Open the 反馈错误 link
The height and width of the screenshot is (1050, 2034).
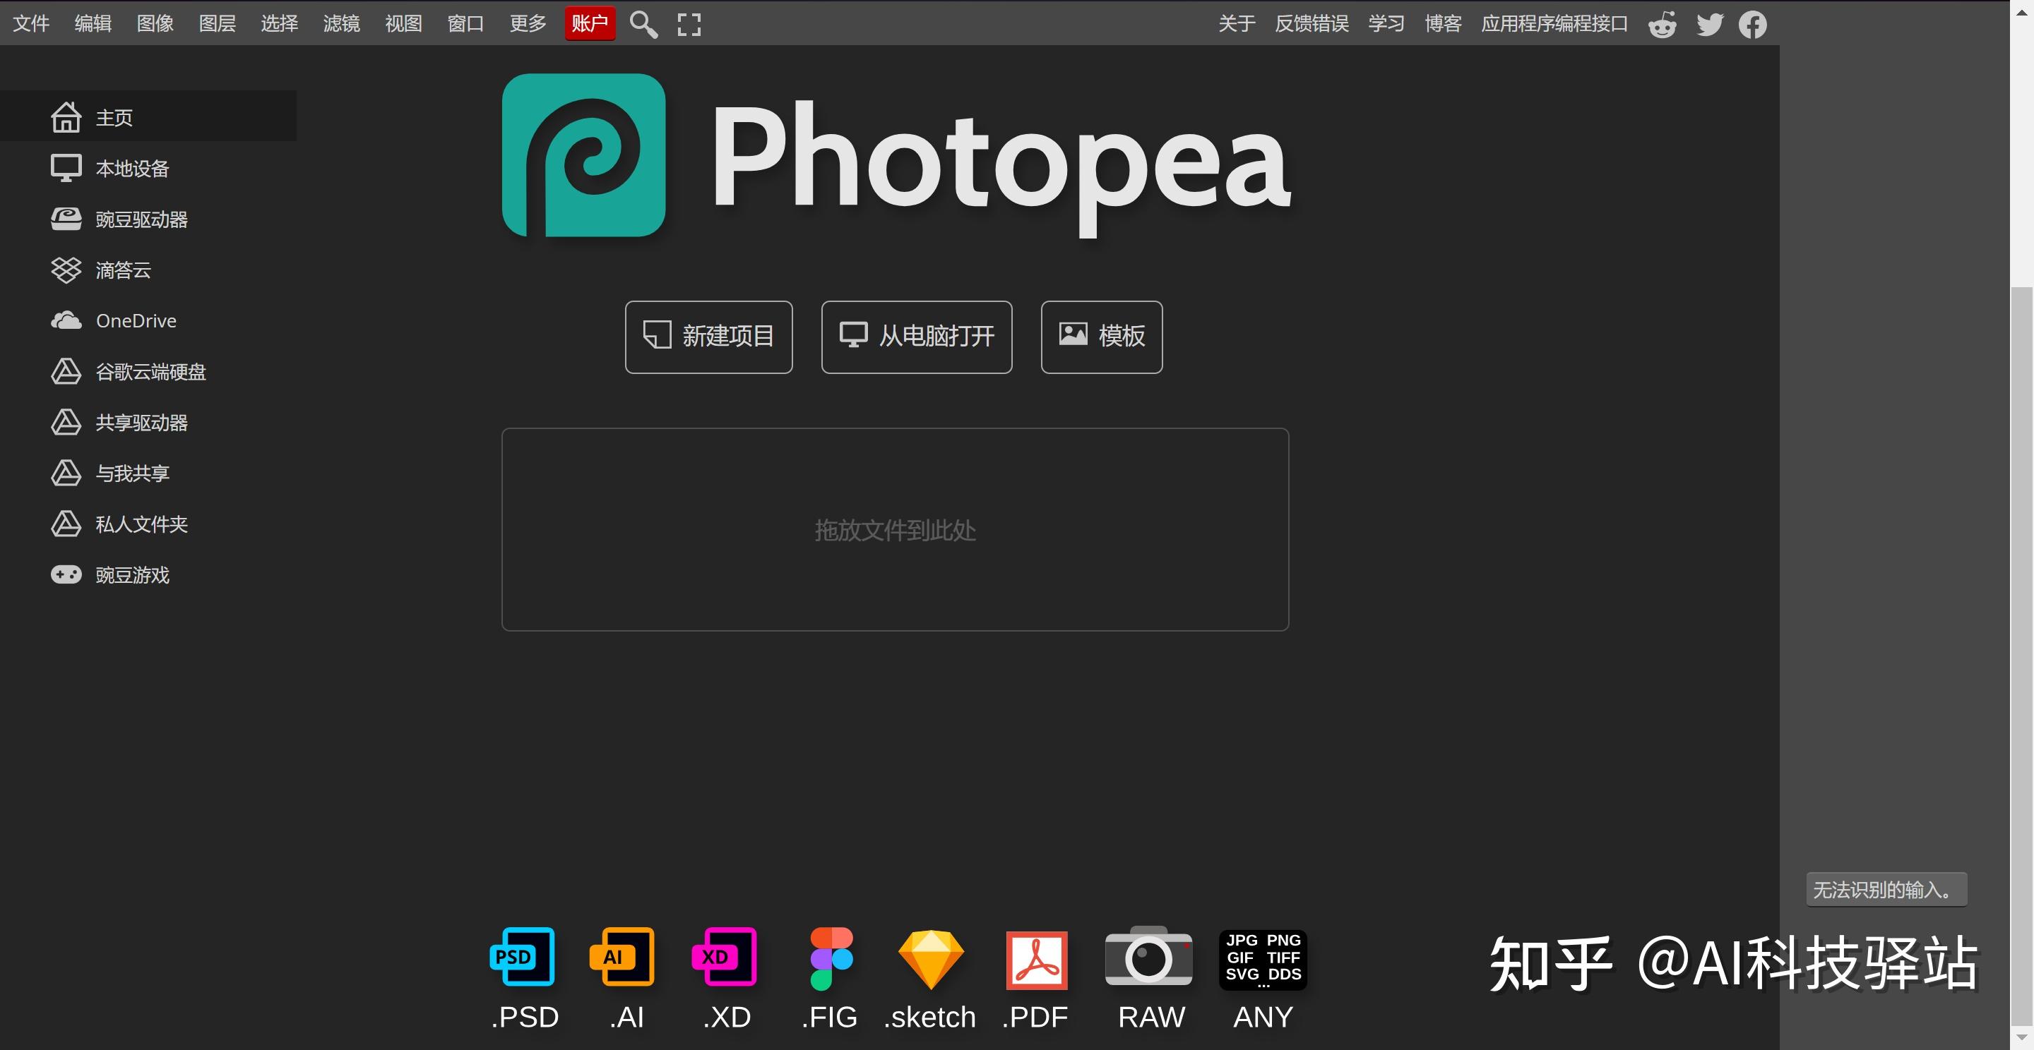click(1312, 24)
